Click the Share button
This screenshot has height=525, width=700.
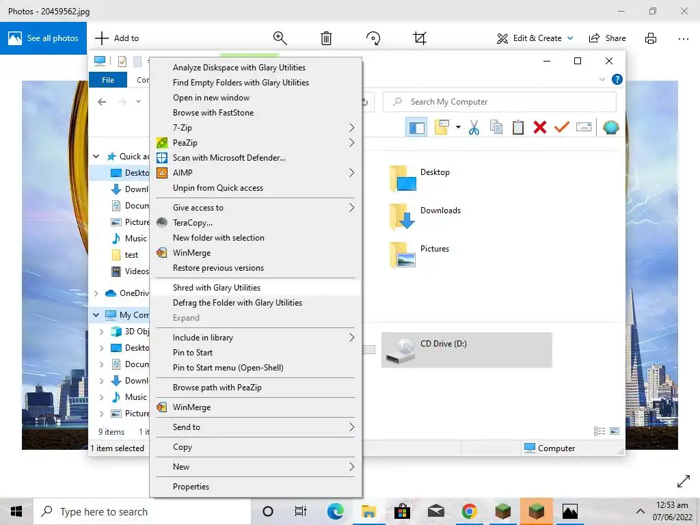(607, 38)
